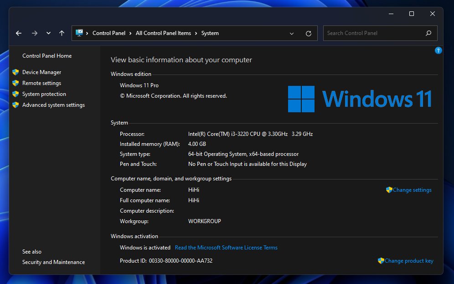The image size is (454, 284).
Task: Click Change product key link
Action: point(408,261)
